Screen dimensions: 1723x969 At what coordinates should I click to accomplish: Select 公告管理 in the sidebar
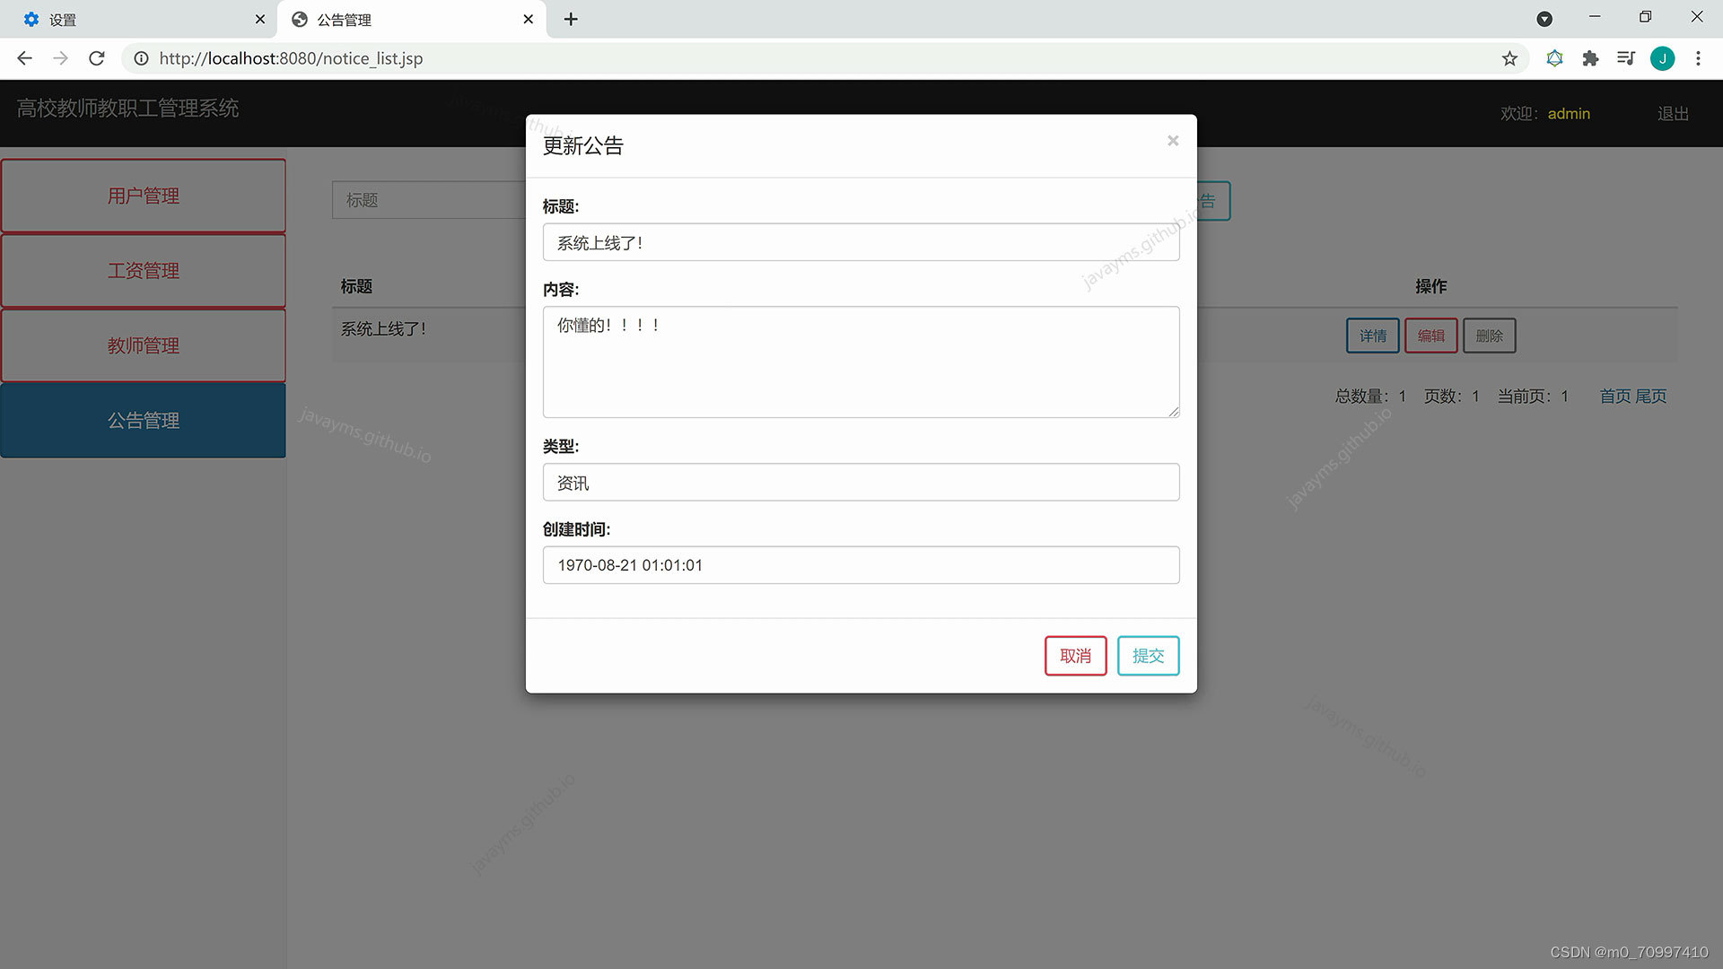(144, 421)
